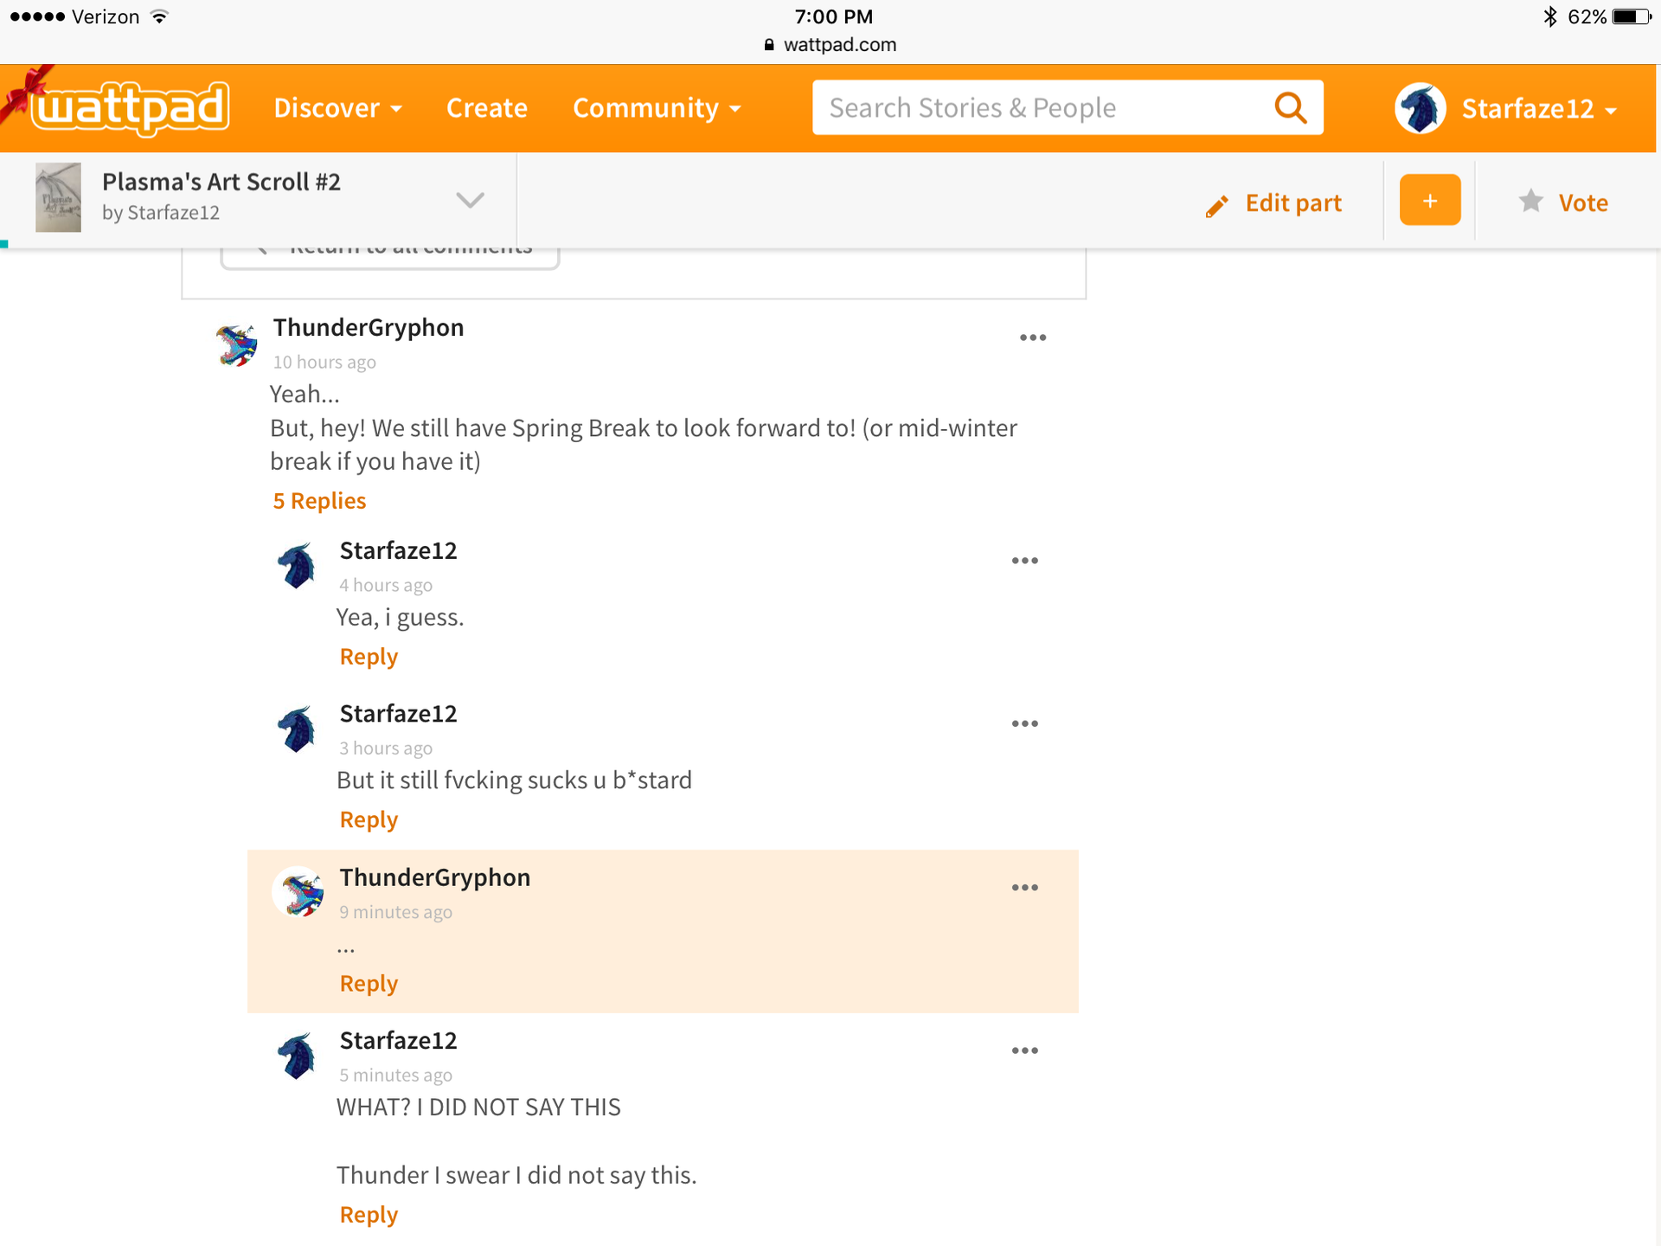Image resolution: width=1661 pixels, height=1246 pixels.
Task: Toggle the 5 Replies thread
Action: [319, 501]
